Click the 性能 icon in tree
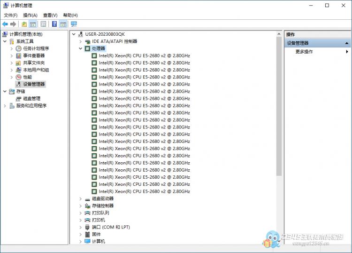 tap(19, 77)
